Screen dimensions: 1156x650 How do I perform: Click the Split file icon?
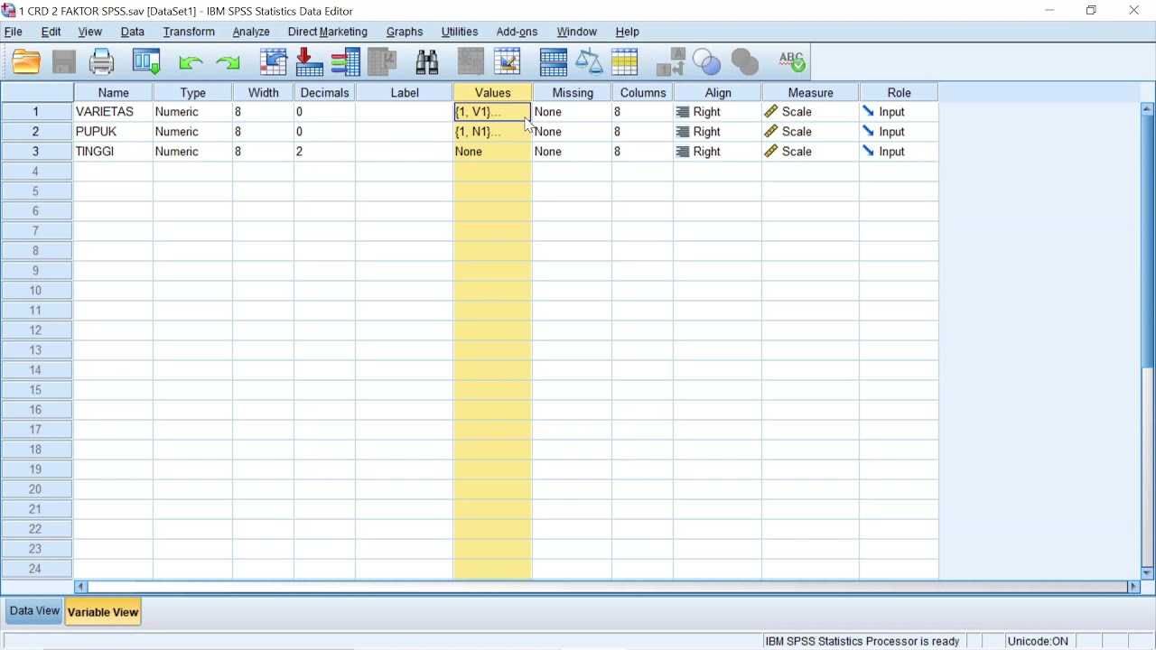(x=553, y=62)
